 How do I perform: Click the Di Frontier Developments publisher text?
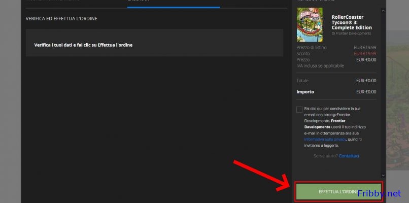point(351,33)
